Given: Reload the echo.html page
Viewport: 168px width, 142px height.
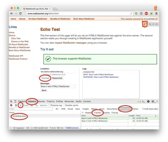Looking at the screenshot, I should (20, 13).
